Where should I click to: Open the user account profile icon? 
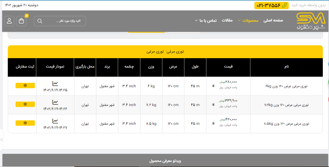pos(9,21)
